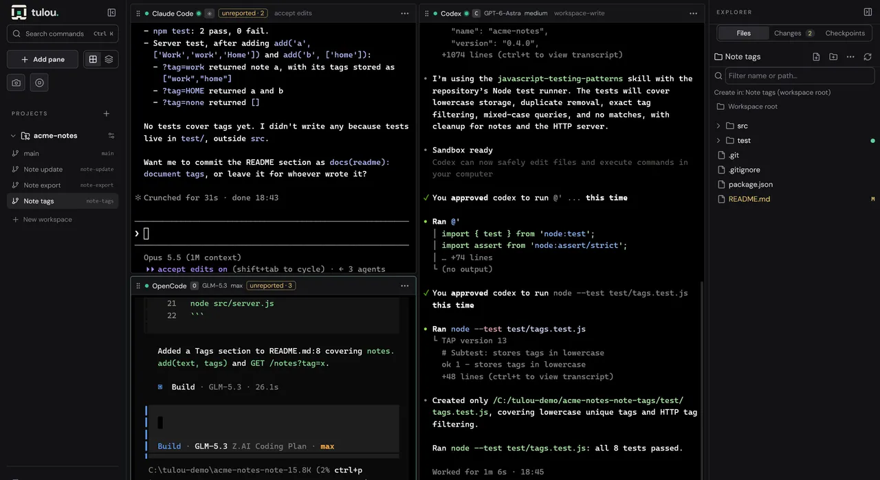The height and width of the screenshot is (480, 880).
Task: Switch to the Files tab
Action: (743, 33)
